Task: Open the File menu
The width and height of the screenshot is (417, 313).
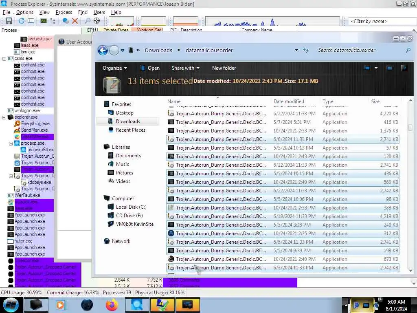Action: point(7,12)
